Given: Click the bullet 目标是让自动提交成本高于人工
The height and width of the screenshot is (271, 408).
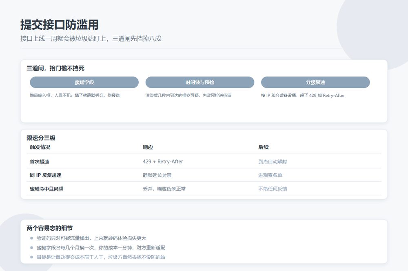Looking at the screenshot, I should [x=71, y=257].
